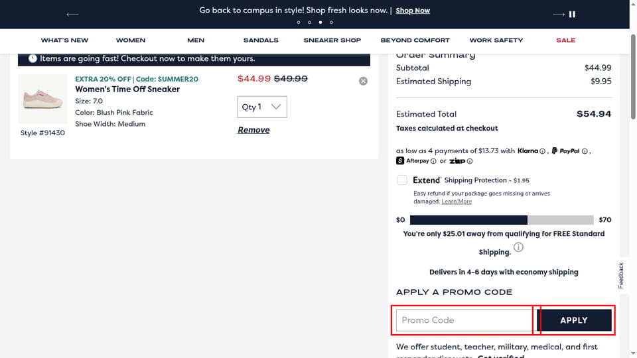Open the Feedback side tab
637x358 pixels.
pos(621,275)
